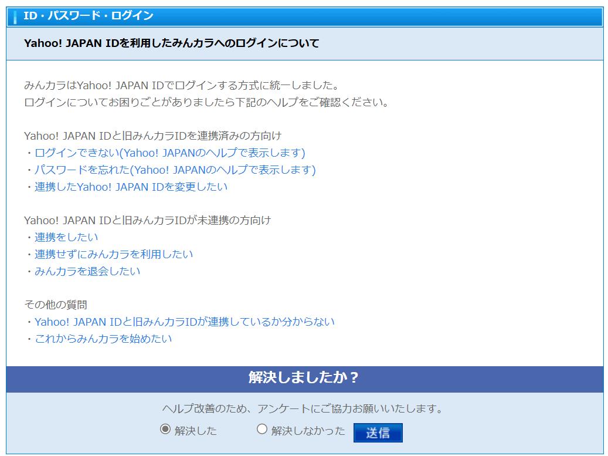Click the text ヘルプ改善のため、アンケートにご協力お願いいたします
608x456 pixels.
tap(303, 408)
